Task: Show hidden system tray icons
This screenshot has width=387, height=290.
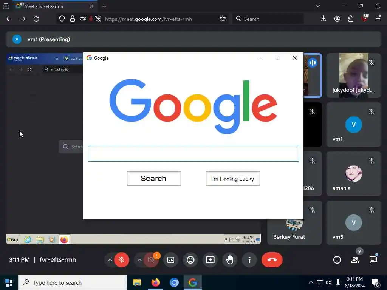Action: [311, 282]
